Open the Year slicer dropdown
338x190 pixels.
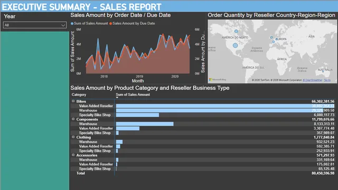[x=35, y=25]
